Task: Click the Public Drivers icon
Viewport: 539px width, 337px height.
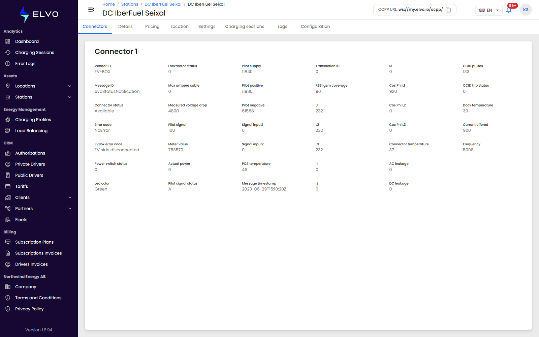Action: [x=8, y=175]
